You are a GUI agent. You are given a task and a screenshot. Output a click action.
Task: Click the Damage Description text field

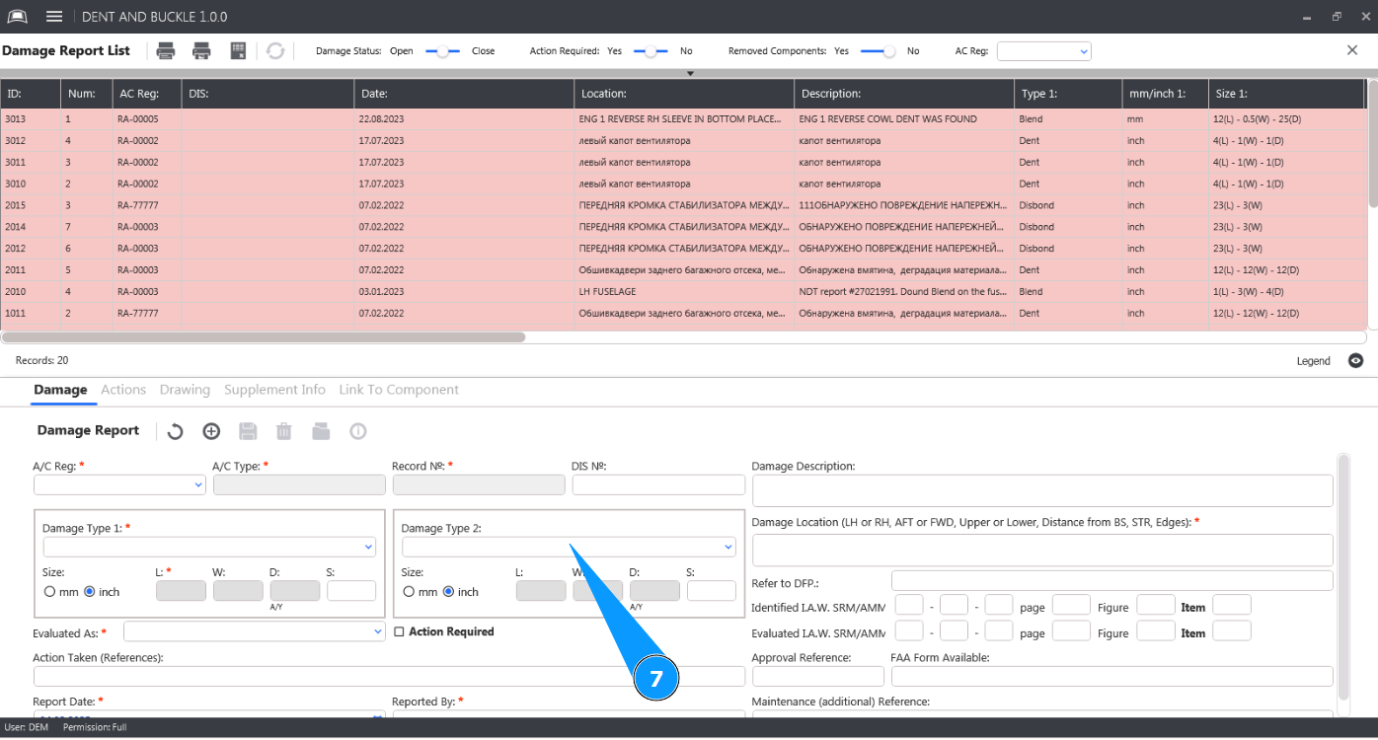[x=1041, y=490]
